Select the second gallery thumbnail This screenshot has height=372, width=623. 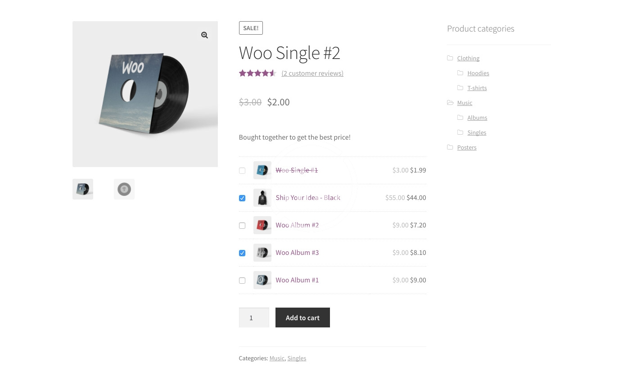coord(124,189)
